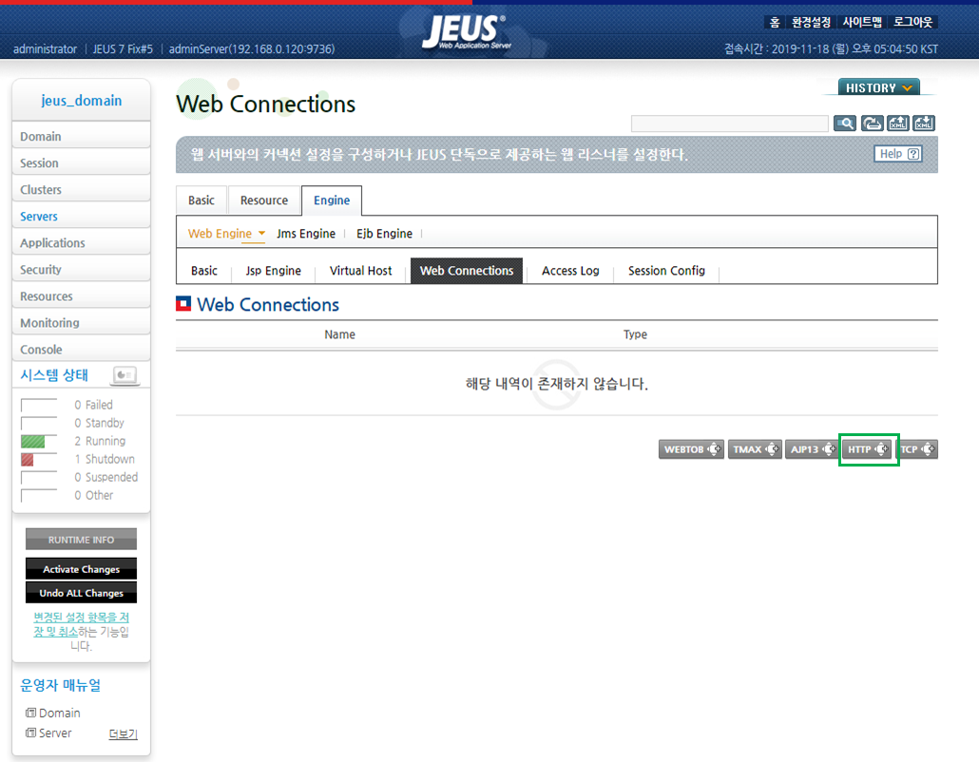Click 로그아웃 to log out
The height and width of the screenshot is (762, 979).
[x=912, y=23]
